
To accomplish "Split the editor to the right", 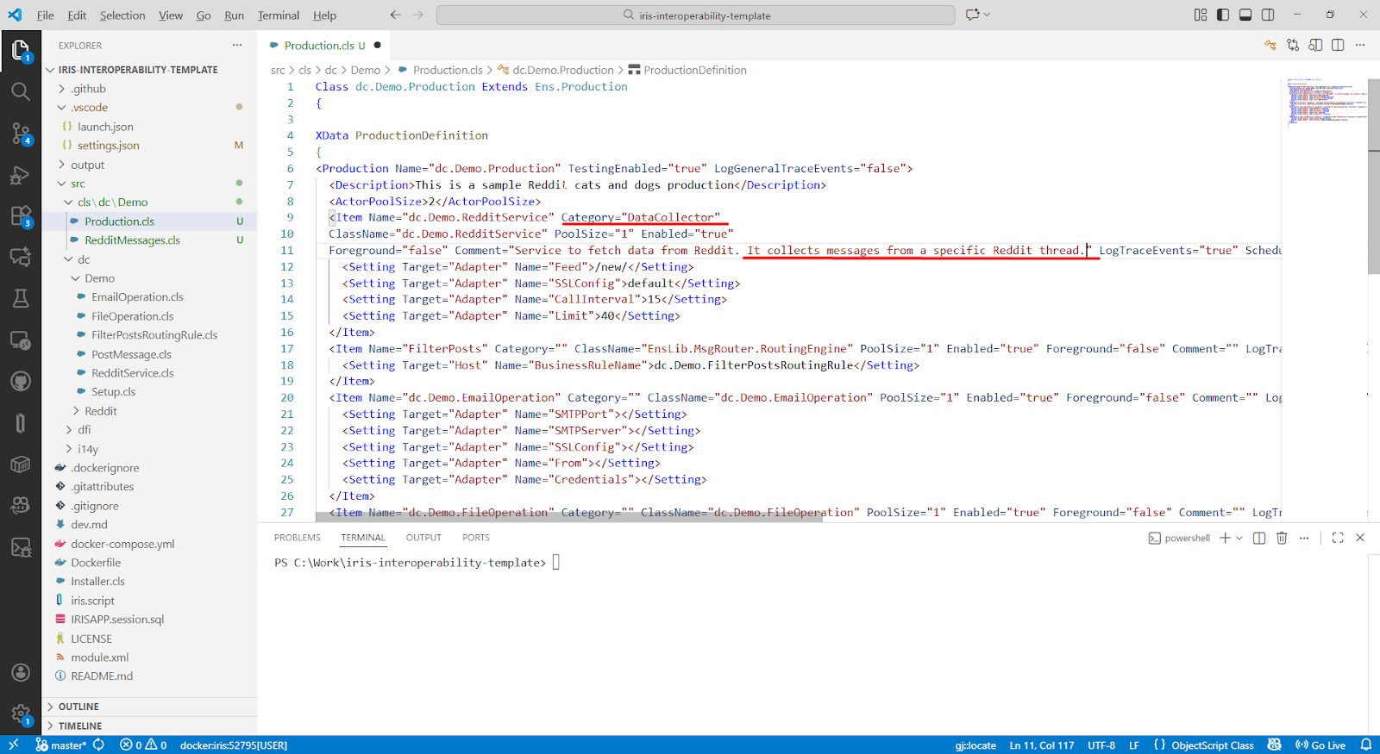I will coord(1338,46).
